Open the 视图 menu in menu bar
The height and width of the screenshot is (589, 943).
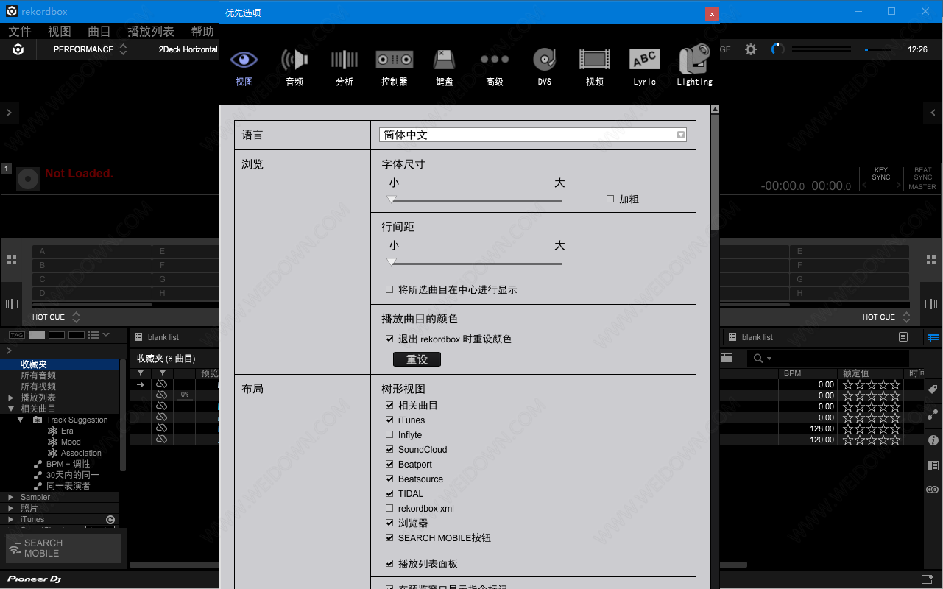(60, 31)
